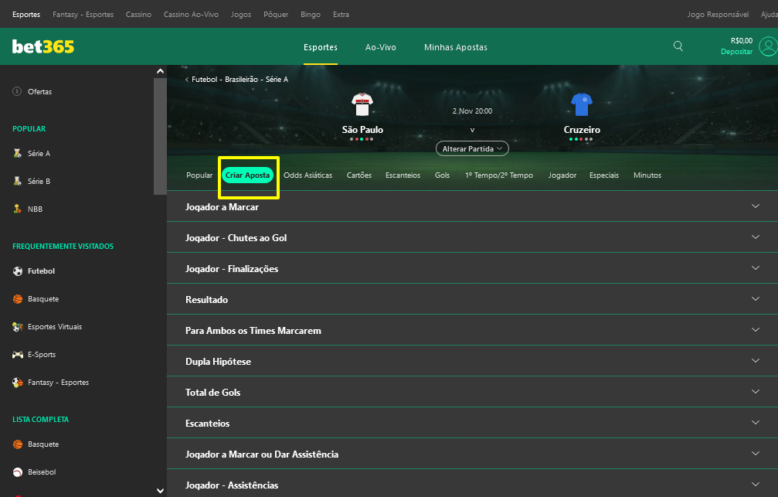
Task: Click Pôquer in the top bar
Action: coord(276,15)
